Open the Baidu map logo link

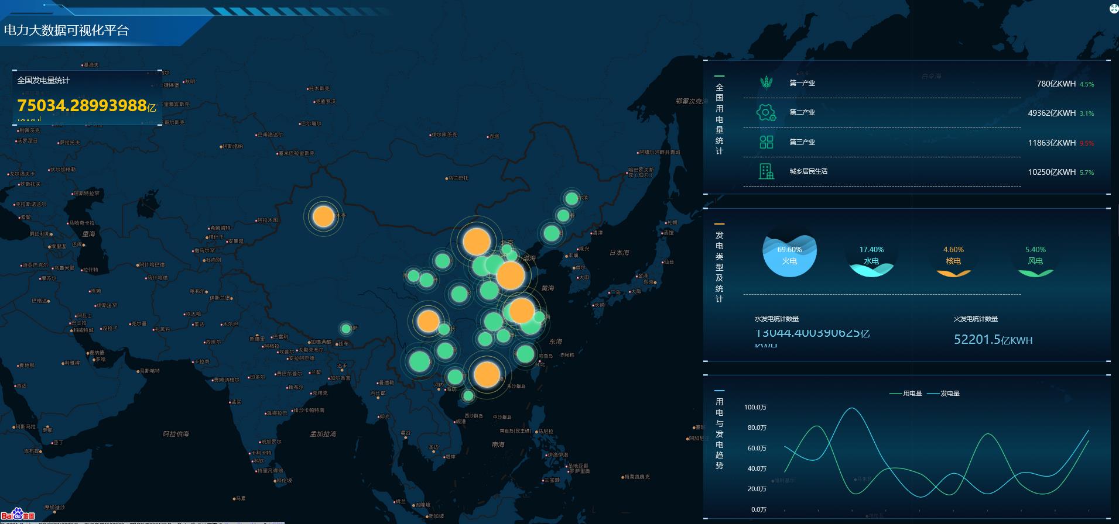(18, 515)
